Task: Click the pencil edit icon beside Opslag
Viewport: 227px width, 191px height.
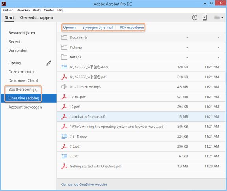Action: (48, 63)
